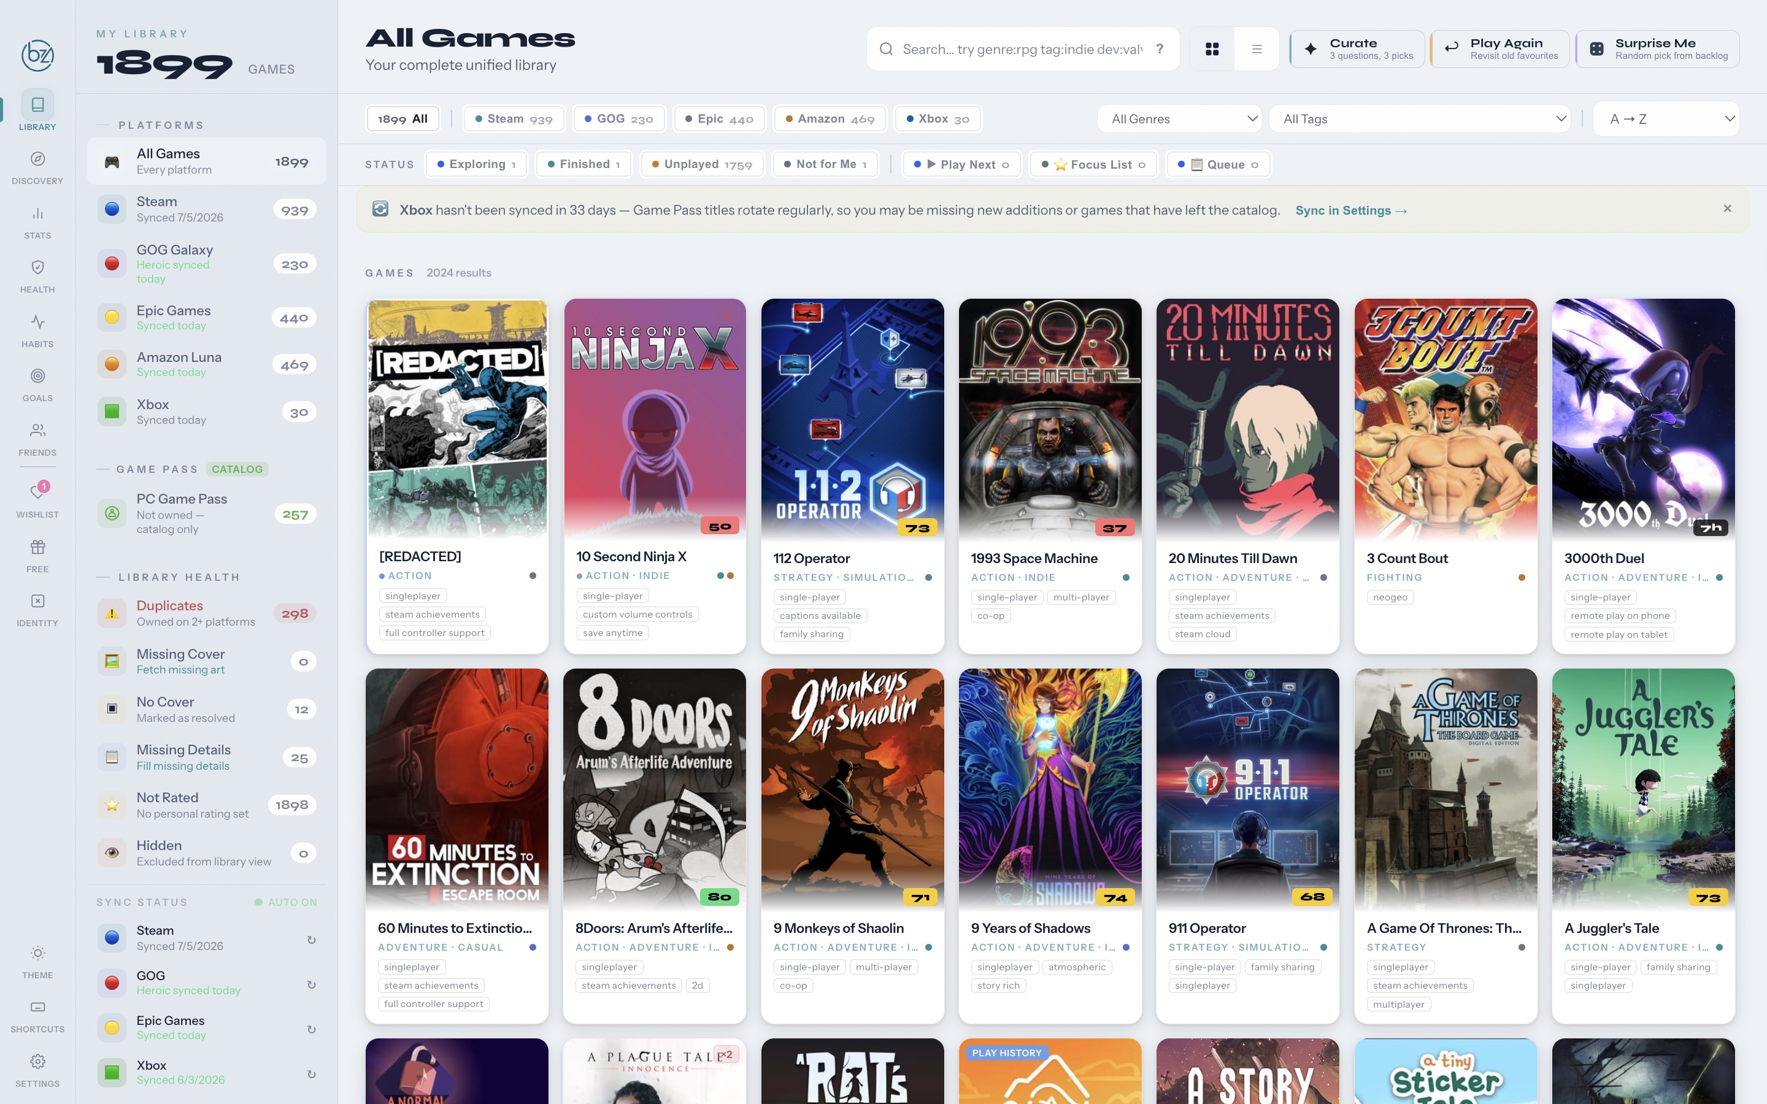Filter by Unplayed status
The image size is (1767, 1104).
pos(702,164)
